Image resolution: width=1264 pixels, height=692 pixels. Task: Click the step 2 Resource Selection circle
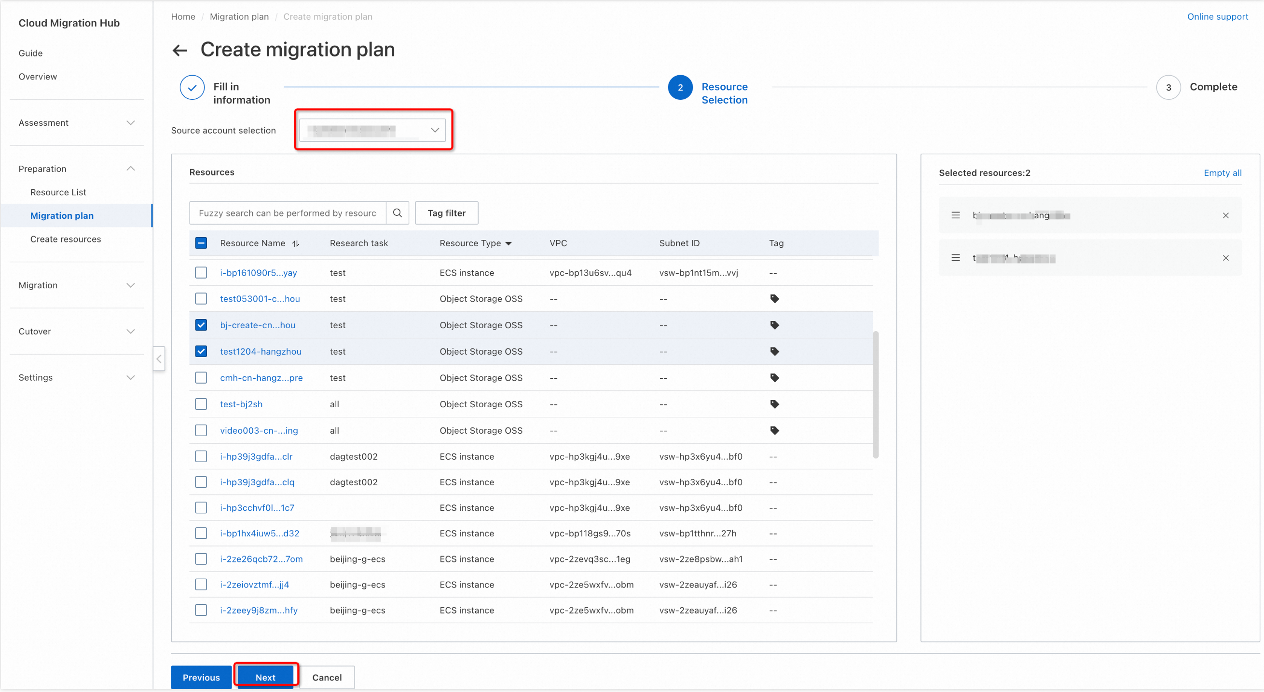click(x=680, y=88)
